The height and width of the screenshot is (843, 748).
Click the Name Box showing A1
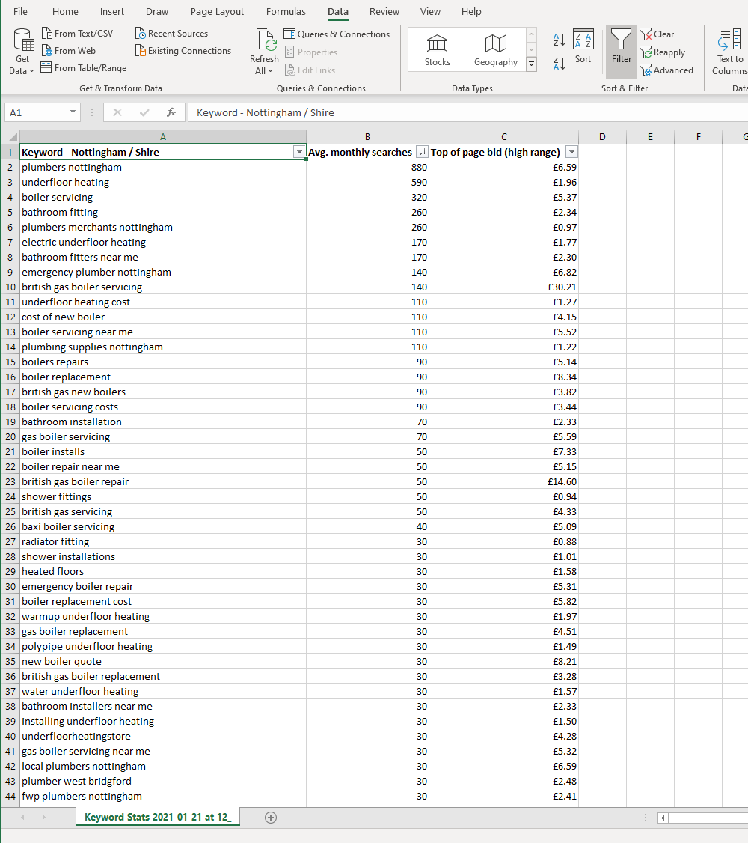[x=37, y=112]
